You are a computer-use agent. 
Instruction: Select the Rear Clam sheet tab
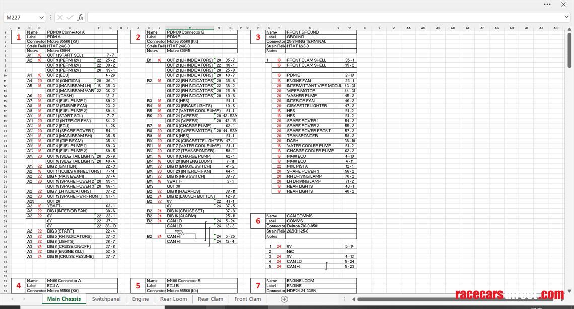(x=210, y=299)
